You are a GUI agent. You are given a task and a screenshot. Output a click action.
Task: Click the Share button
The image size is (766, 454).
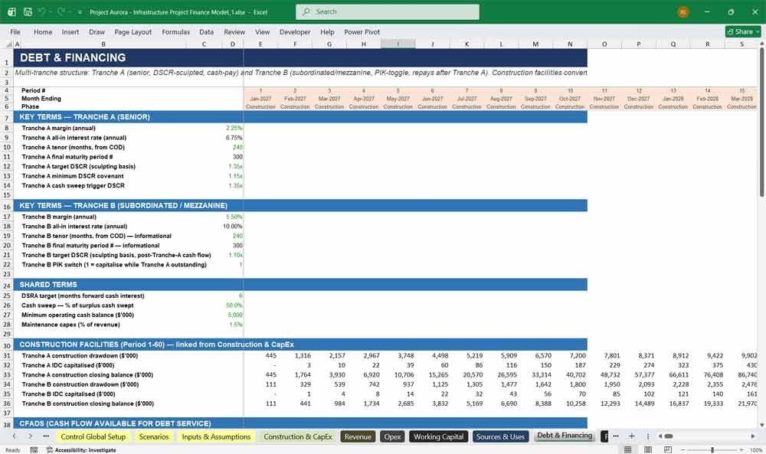tap(743, 31)
